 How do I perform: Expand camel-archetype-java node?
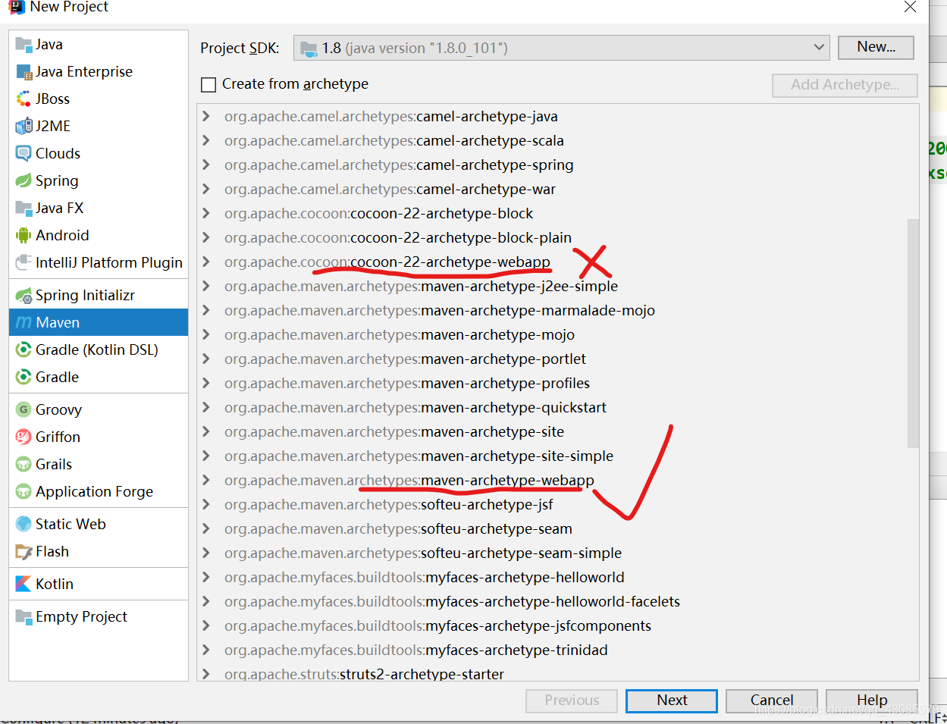click(205, 116)
